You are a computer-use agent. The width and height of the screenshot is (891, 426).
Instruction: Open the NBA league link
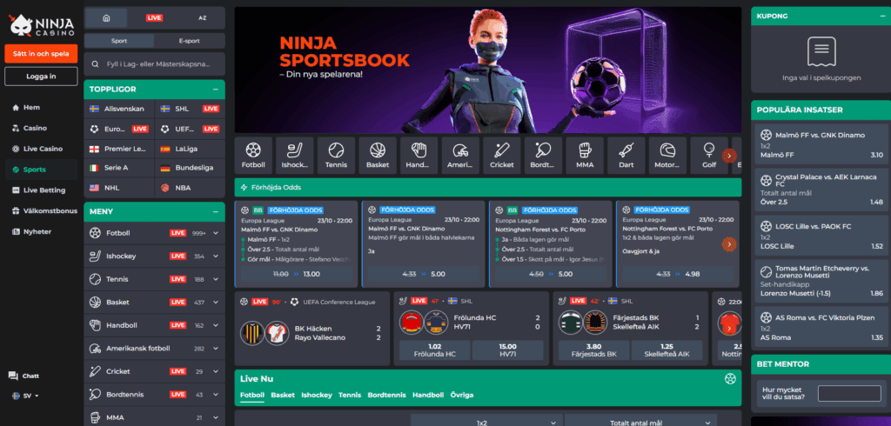(189, 188)
